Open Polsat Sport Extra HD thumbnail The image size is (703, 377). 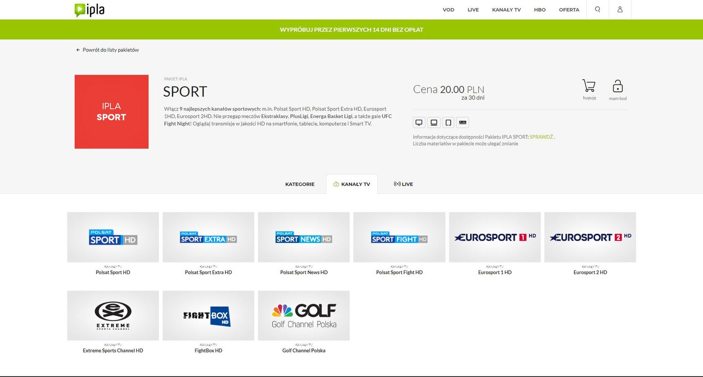tap(208, 237)
